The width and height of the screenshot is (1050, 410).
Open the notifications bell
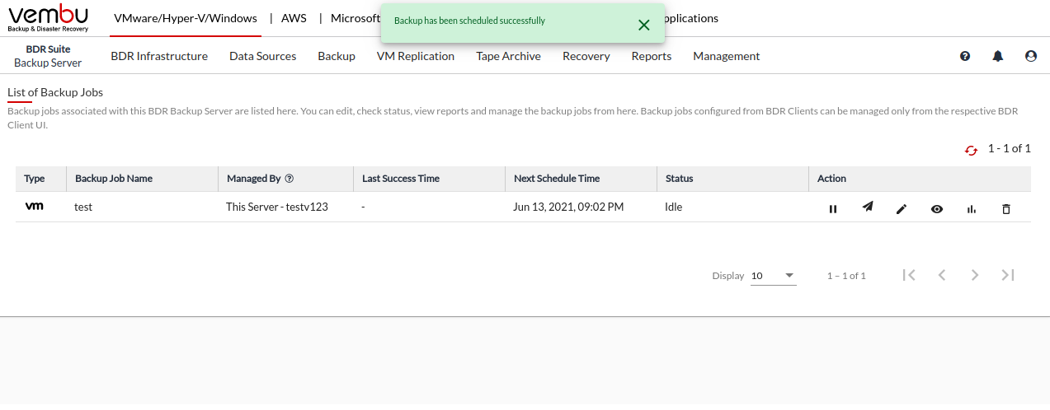[998, 56]
